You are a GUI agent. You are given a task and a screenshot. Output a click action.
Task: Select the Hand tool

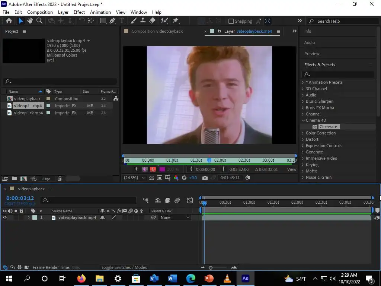tap(30, 21)
